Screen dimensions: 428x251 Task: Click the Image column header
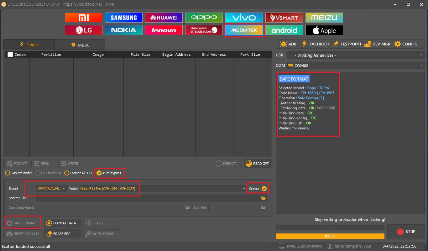coord(98,55)
